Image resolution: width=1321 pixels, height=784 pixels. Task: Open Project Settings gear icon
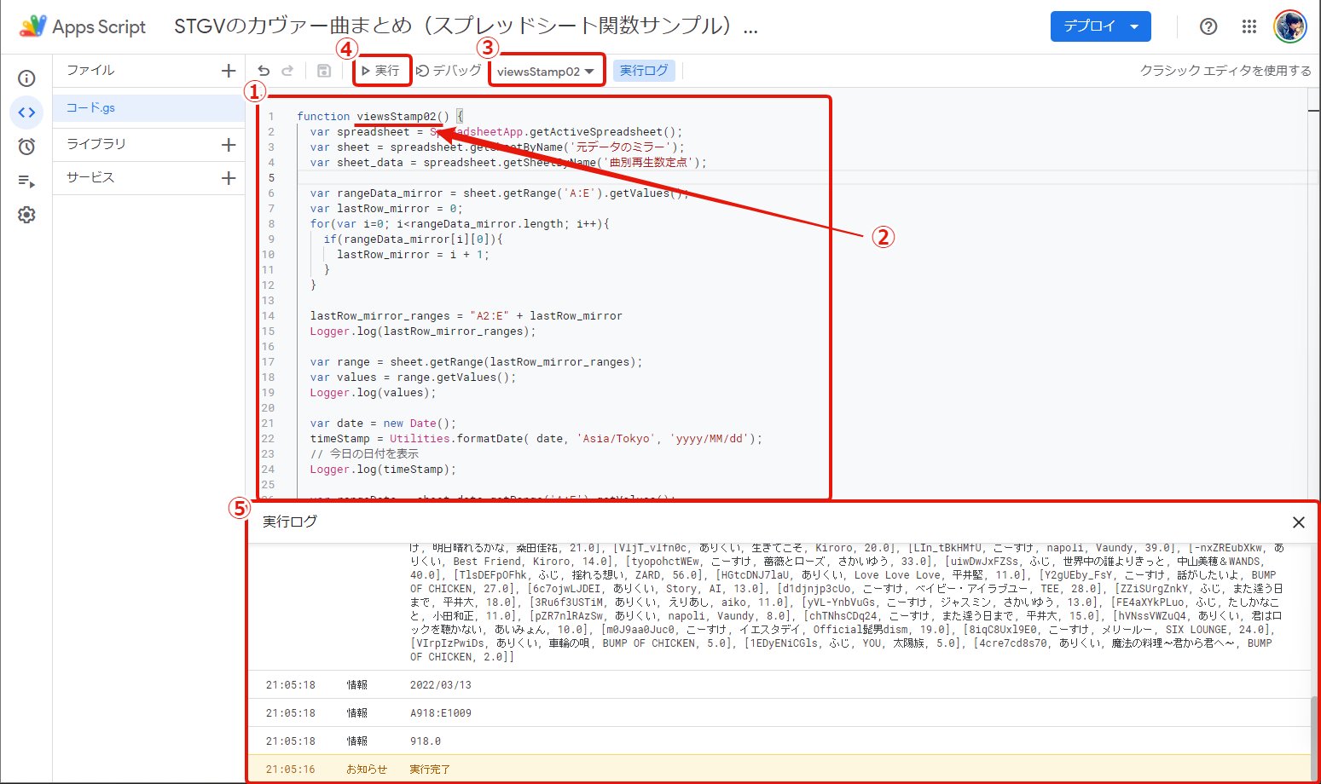pyautogui.click(x=26, y=215)
